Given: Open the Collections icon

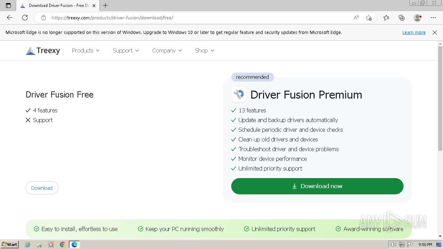Looking at the screenshot, I should [401, 18].
